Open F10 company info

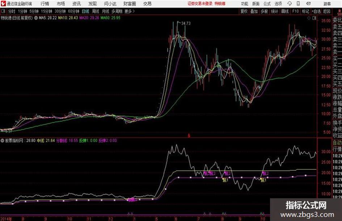point(295,11)
